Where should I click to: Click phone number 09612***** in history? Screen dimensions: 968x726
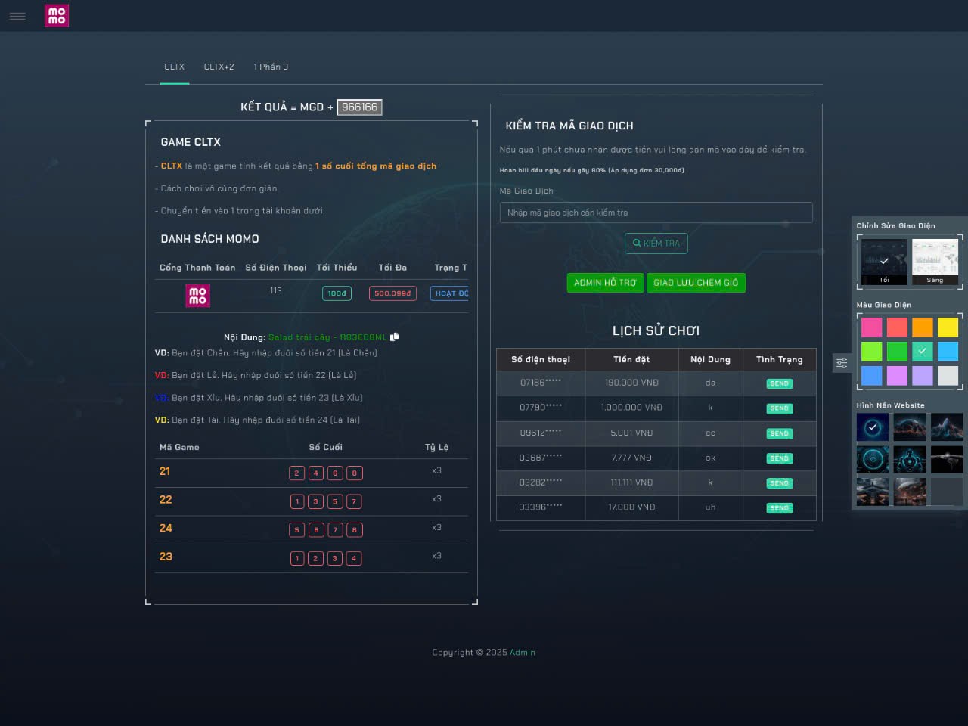[x=541, y=433]
